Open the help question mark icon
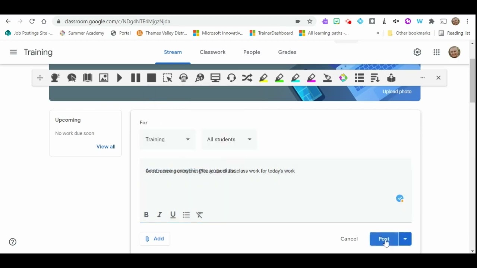The image size is (477, 268). 13,242
